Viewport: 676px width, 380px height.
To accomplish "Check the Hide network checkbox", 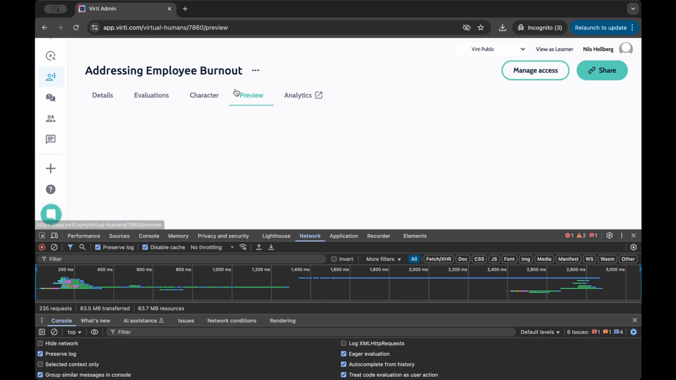I will click(x=40, y=343).
